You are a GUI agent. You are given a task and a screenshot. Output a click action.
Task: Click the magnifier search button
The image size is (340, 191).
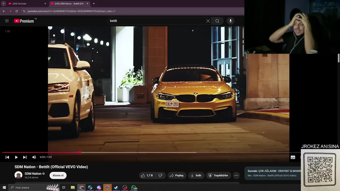coord(217,21)
